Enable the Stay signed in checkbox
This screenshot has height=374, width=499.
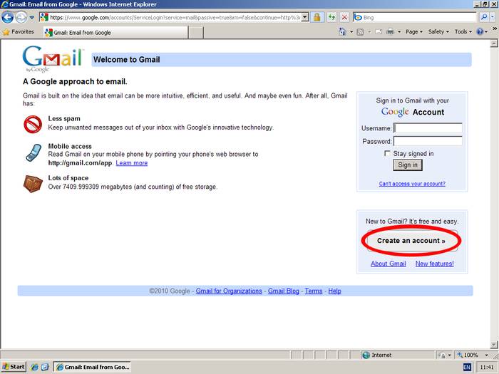point(387,153)
